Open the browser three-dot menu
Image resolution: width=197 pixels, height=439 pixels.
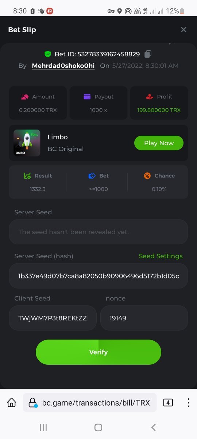click(x=188, y=403)
